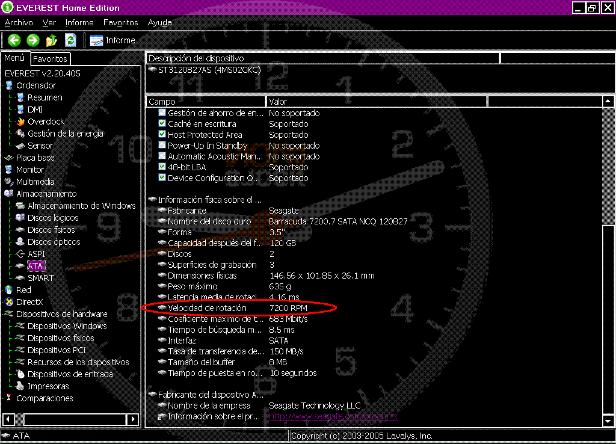Image resolution: width=616 pixels, height=444 pixels.
Task: Collapse the Ordenador tree node
Action: [x=8, y=85]
